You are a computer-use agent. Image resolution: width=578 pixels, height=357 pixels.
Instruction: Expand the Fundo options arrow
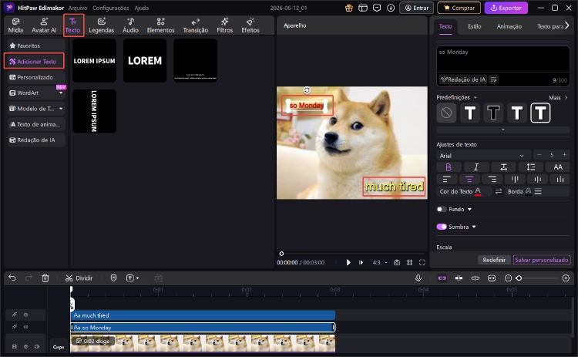tap(469, 209)
